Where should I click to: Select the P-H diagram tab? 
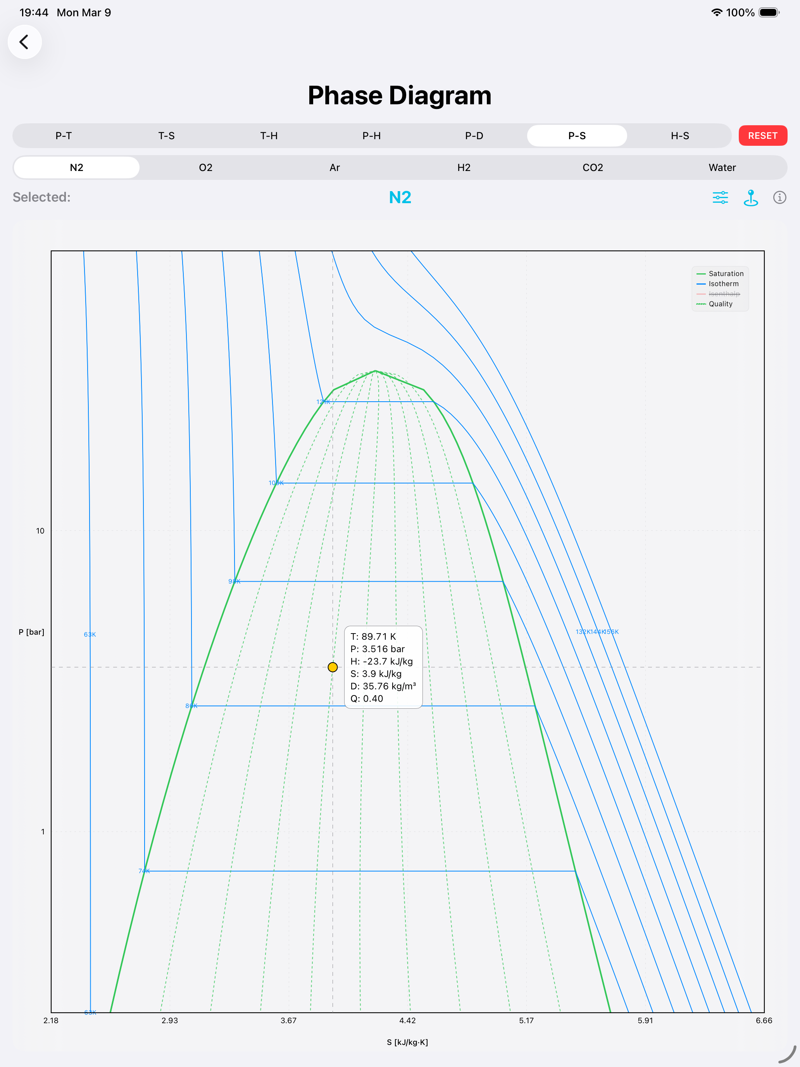371,136
